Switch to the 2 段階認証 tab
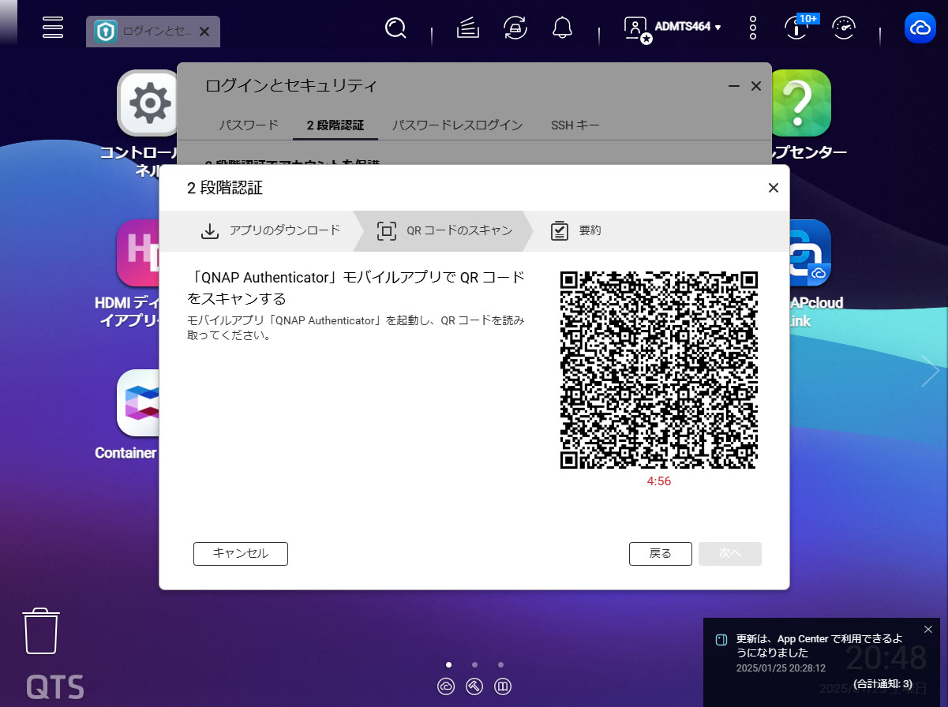 (335, 125)
